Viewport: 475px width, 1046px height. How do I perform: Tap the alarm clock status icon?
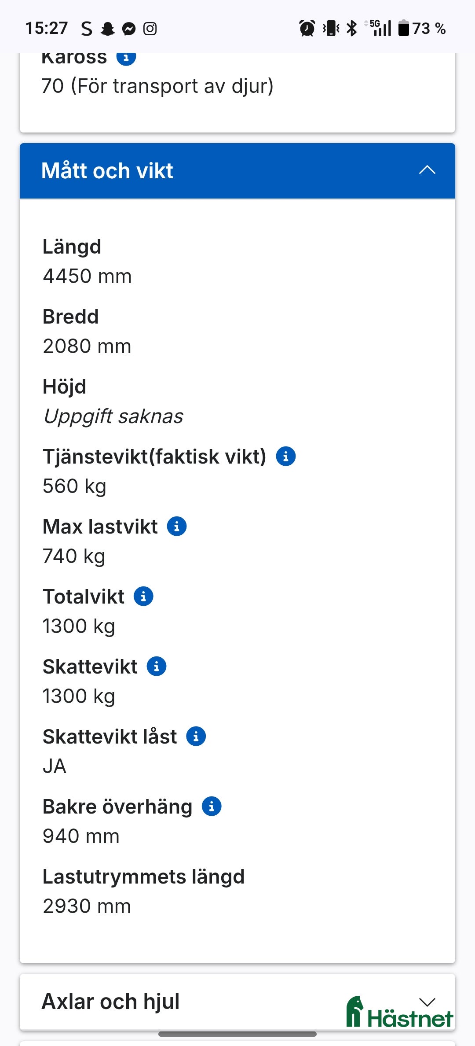pos(307,28)
